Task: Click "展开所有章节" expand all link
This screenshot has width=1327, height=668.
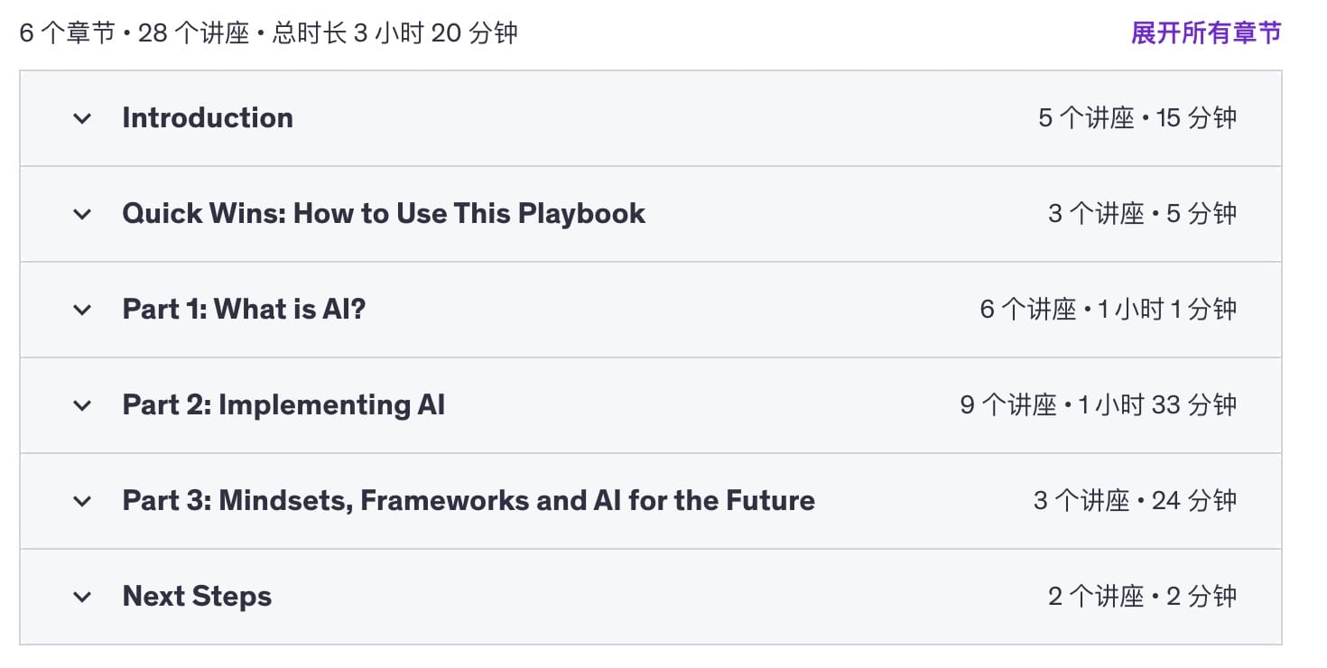Action: tap(1206, 33)
